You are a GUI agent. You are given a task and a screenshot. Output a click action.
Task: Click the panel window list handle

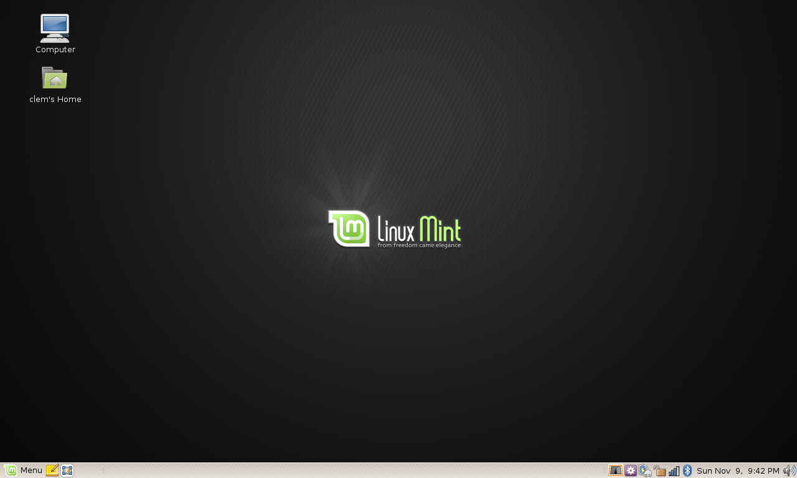(103, 471)
